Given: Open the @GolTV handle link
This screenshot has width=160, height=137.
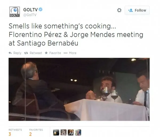Looking at the screenshot, I should click(x=30, y=15).
